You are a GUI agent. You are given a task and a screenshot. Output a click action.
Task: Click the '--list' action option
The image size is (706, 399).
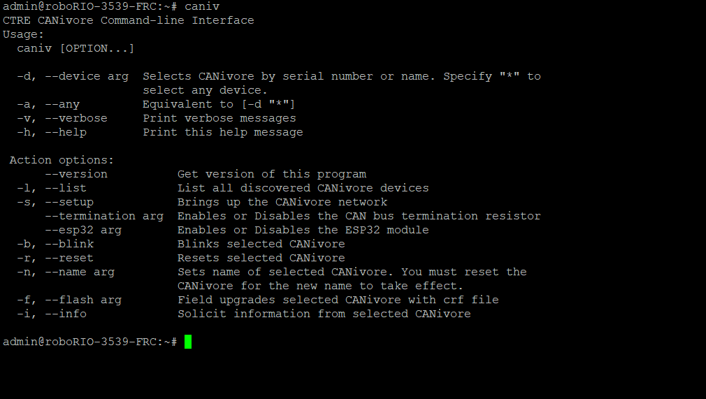click(x=66, y=188)
